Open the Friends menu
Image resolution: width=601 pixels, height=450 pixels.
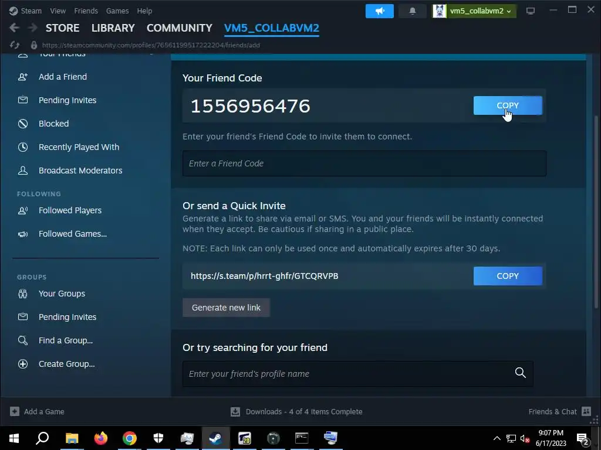coord(86,11)
